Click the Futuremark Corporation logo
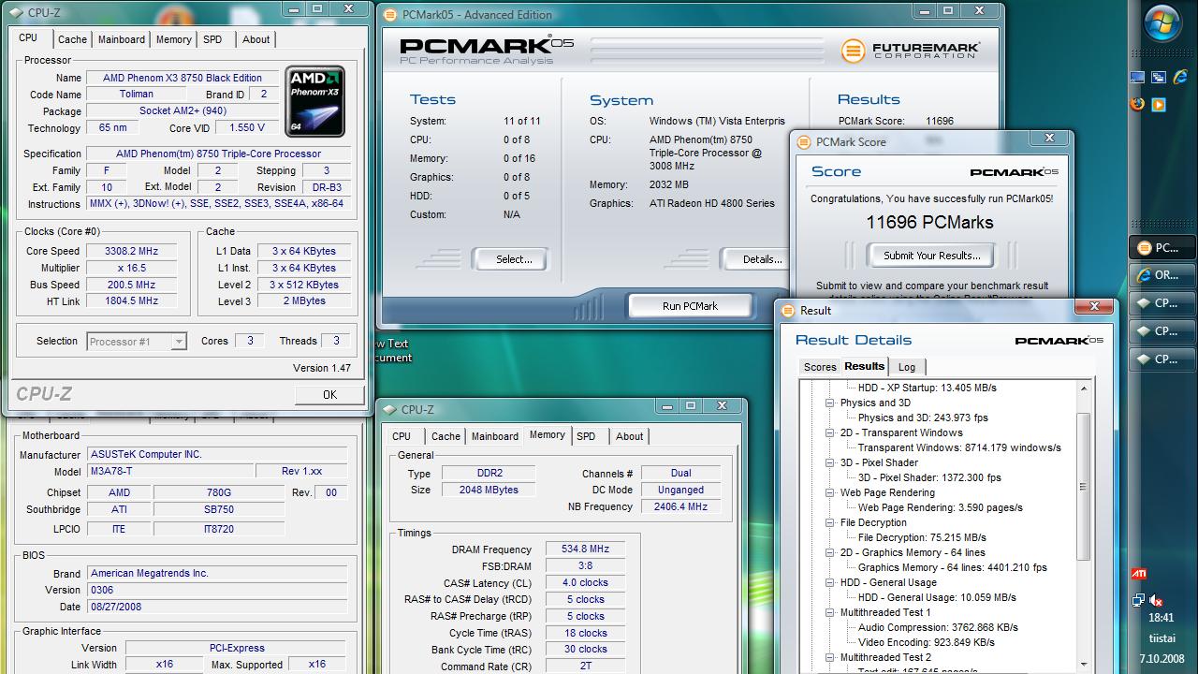This screenshot has height=674, width=1198. point(910,51)
